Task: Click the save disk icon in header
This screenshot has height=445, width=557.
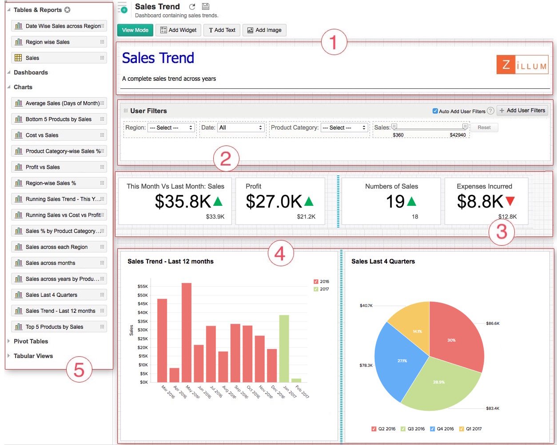Action: click(205, 7)
